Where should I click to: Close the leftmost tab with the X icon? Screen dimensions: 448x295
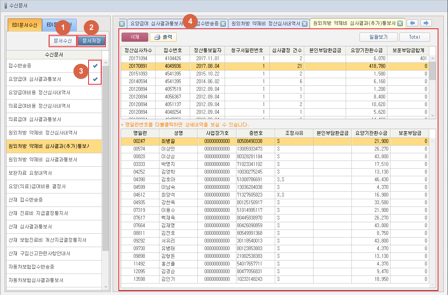coord(122,24)
